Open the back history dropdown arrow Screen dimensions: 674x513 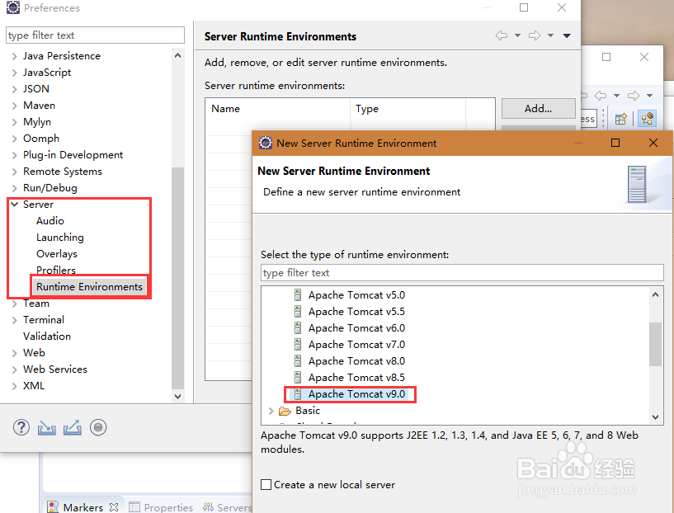pos(517,35)
